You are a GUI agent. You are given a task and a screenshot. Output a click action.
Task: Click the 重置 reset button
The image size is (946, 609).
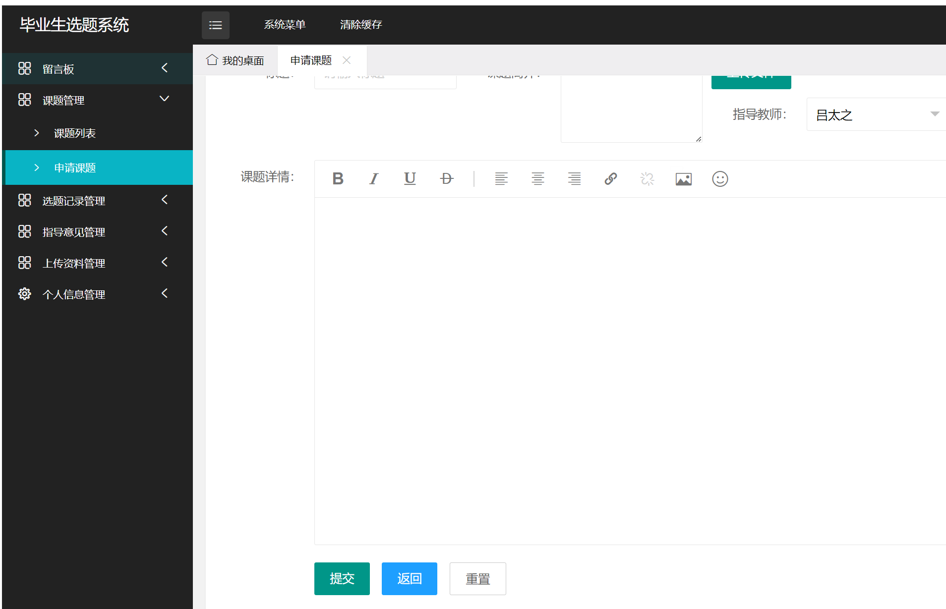(477, 578)
